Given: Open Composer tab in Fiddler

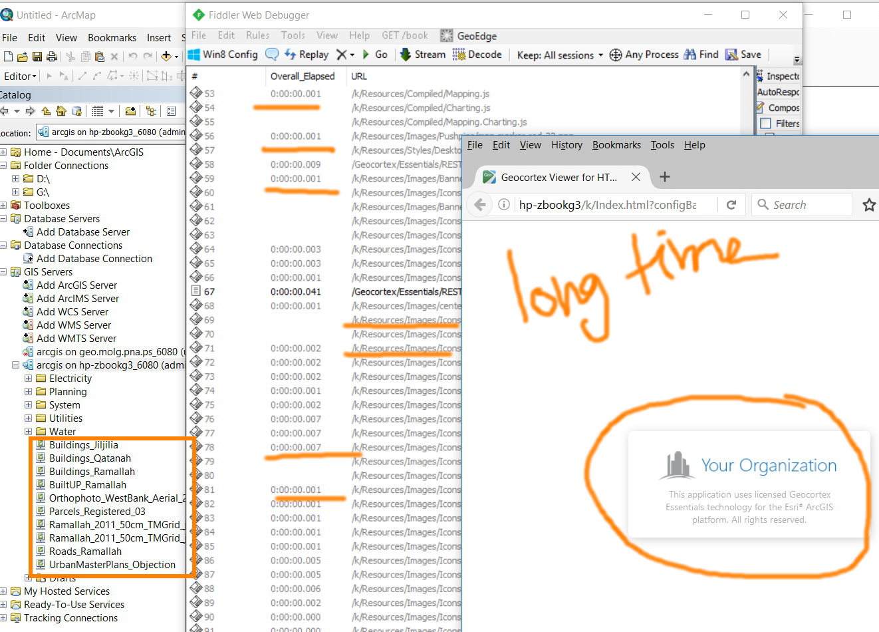Looking at the screenshot, I should [778, 108].
